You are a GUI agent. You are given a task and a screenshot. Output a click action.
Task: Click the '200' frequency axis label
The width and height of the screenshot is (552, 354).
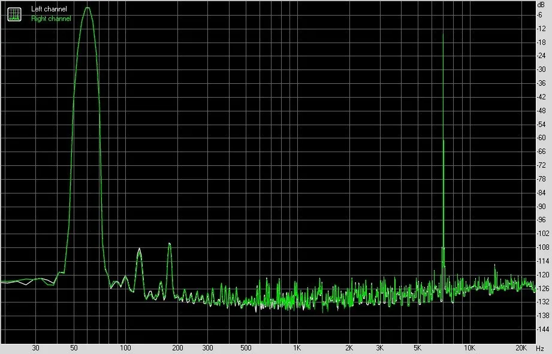[177, 348]
